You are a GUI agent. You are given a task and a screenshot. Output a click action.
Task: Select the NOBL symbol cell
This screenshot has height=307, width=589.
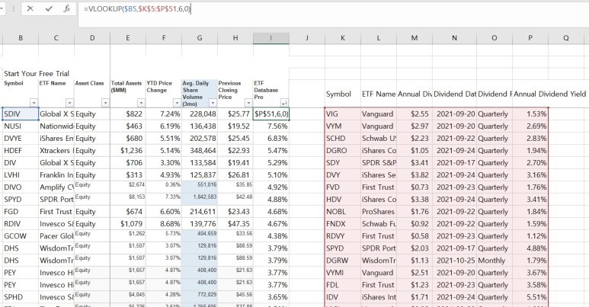click(343, 212)
